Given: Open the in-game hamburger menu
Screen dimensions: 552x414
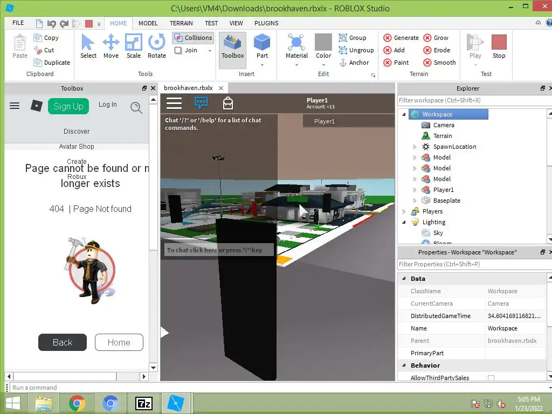Looking at the screenshot, I should pyautogui.click(x=174, y=103).
